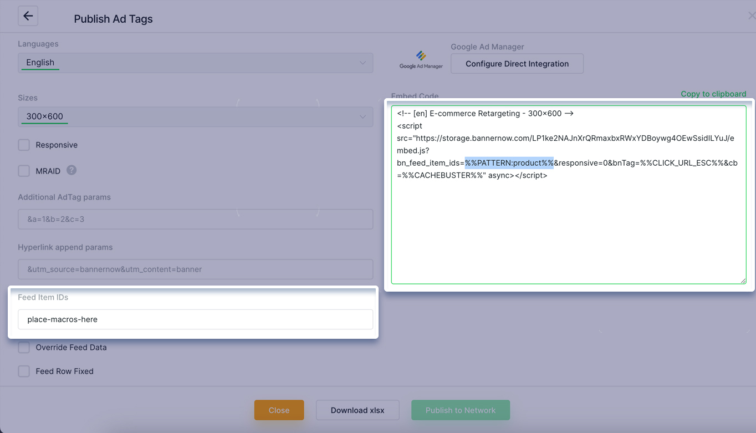The image size is (756, 433).
Task: Click Publish to Network button
Action: [461, 410]
